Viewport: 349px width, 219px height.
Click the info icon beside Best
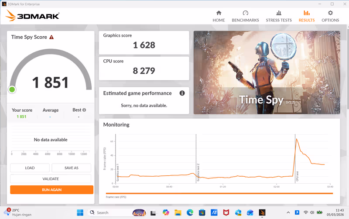coord(84,110)
